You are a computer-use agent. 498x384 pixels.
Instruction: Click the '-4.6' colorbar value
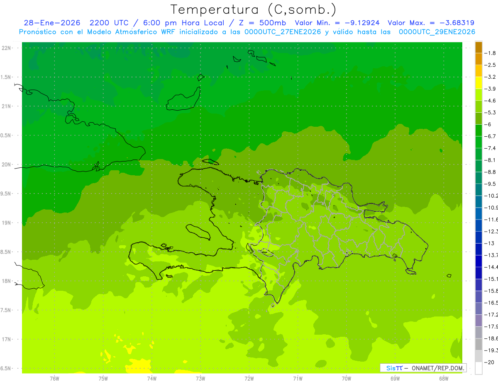point(490,101)
